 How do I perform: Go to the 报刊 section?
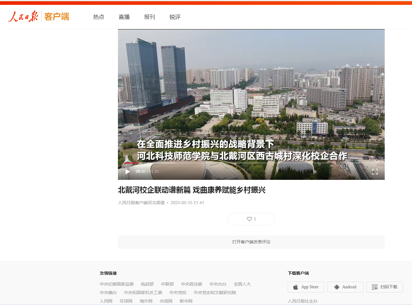click(149, 17)
